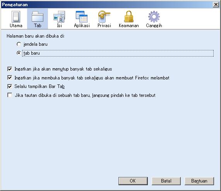Viewport: 221px width, 191px height.
Task: Click the Keamanan tab label text
Action: click(128, 26)
